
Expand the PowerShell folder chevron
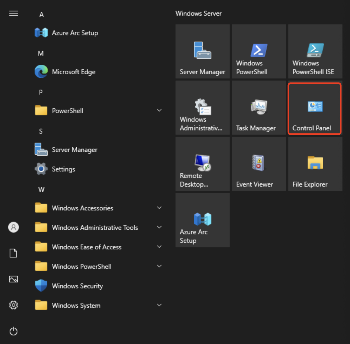tap(159, 111)
